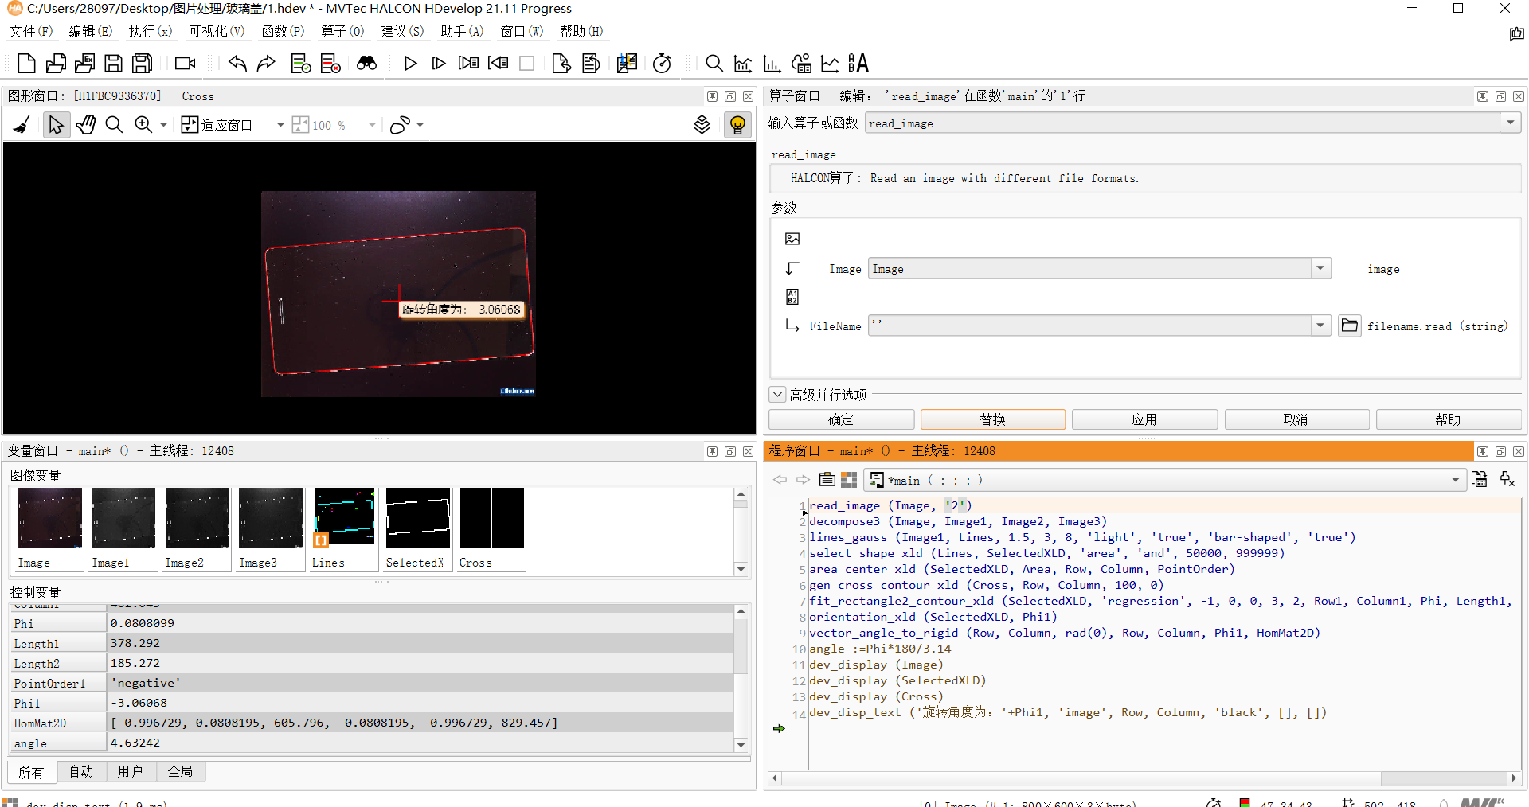Select magnifying glass in graphics window
Image resolution: width=1529 pixels, height=807 pixels.
[114, 125]
